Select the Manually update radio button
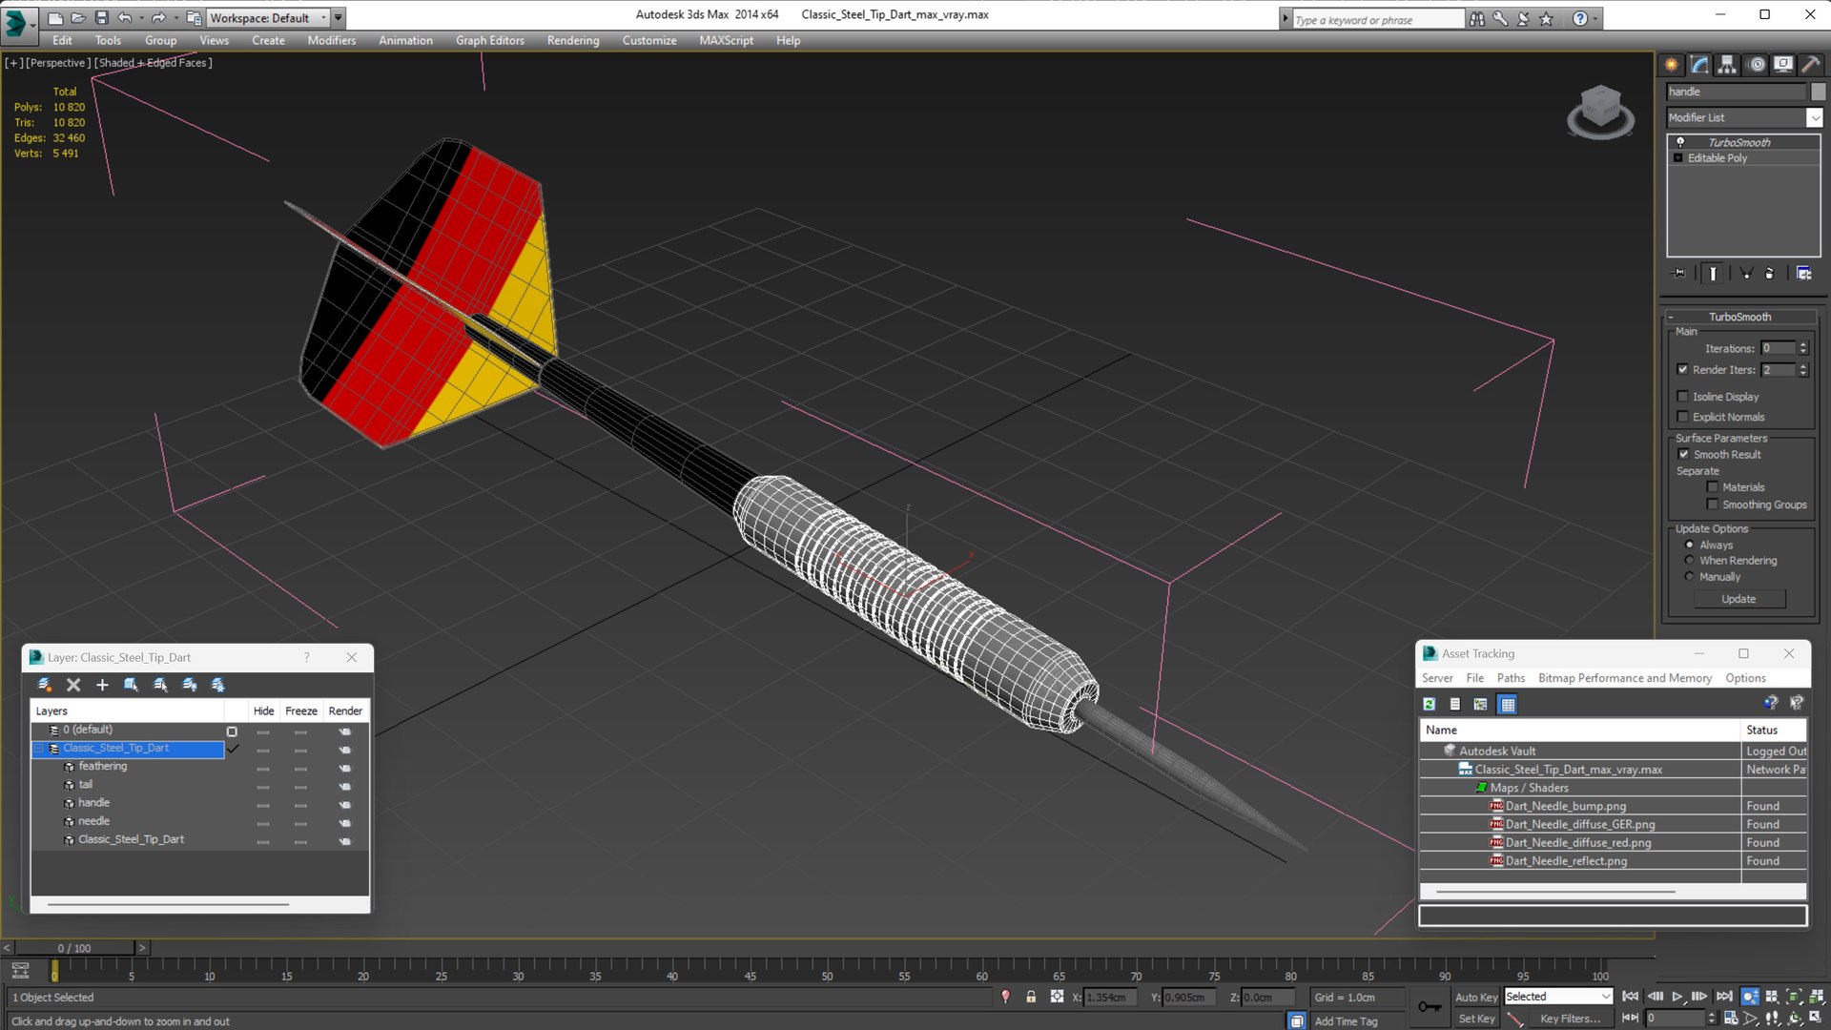The image size is (1831, 1030). point(1689,577)
